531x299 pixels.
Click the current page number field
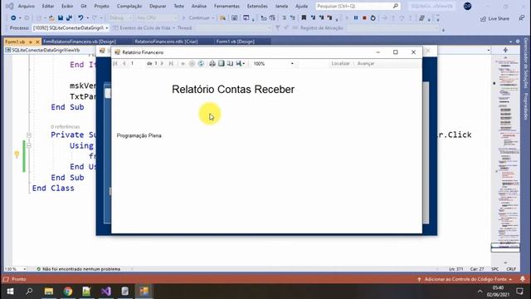pos(137,63)
